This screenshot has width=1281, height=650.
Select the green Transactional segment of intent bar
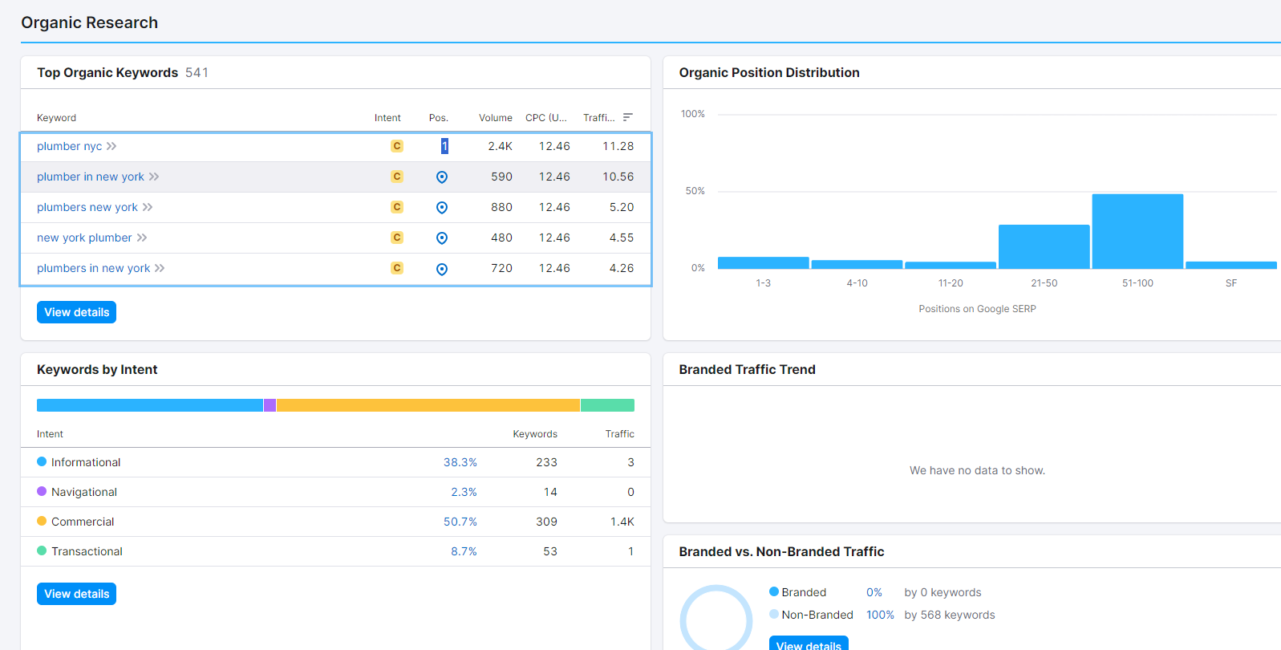[607, 405]
